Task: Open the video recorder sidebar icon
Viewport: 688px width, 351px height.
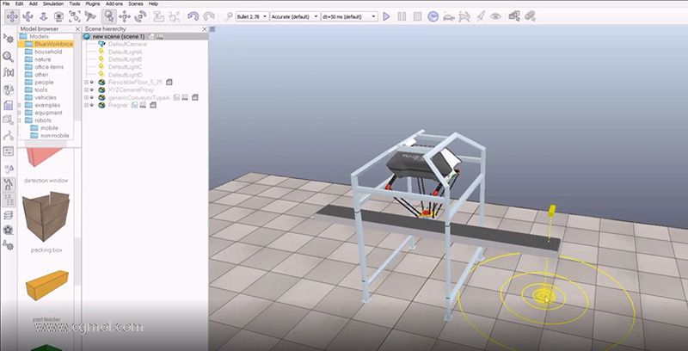Action: (8, 230)
